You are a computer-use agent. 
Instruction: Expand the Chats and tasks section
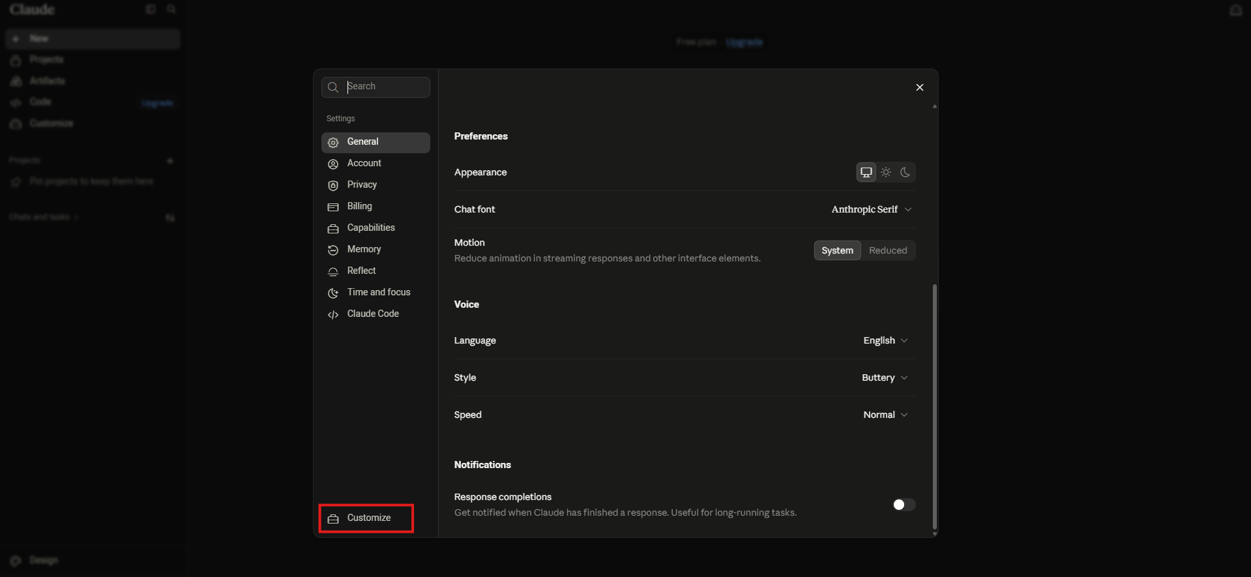point(44,217)
